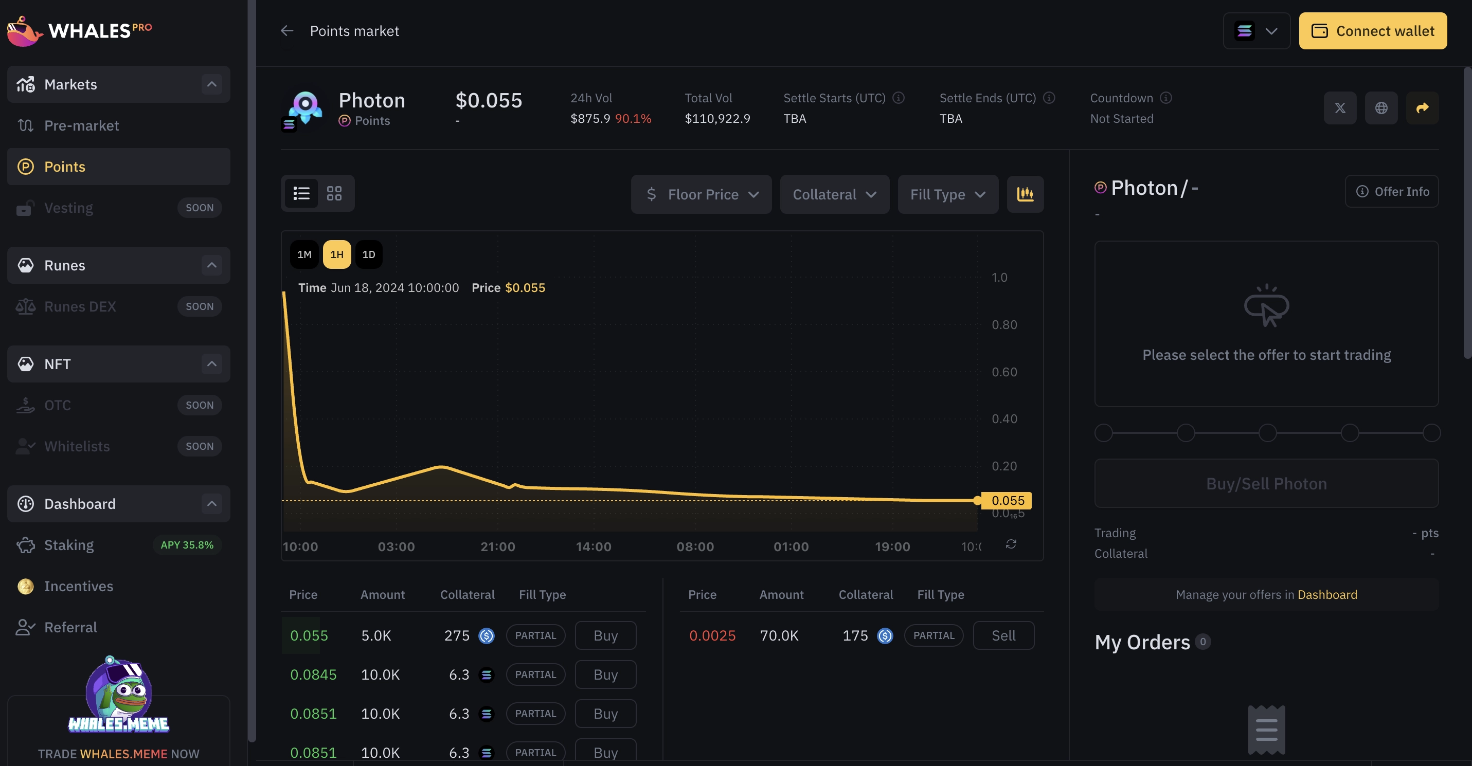This screenshot has width=1472, height=766.
Task: Buy the 0.055 price offer
Action: point(605,635)
